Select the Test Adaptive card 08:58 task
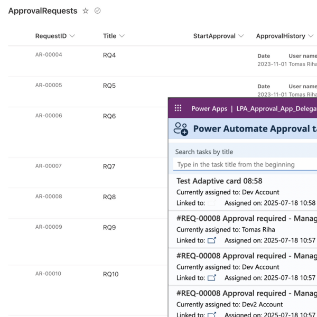317x317 pixels. click(x=243, y=192)
